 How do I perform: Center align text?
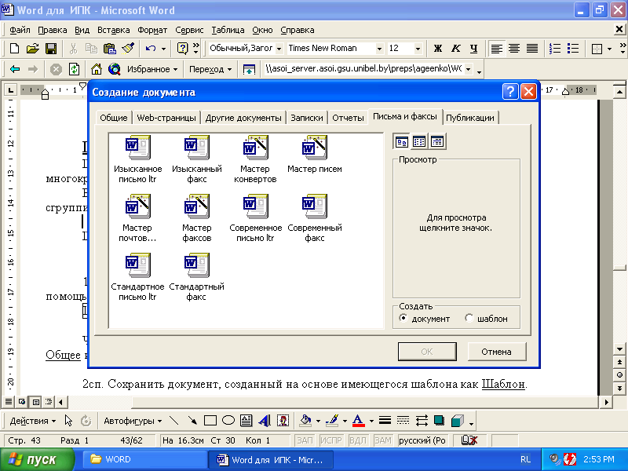click(x=514, y=49)
